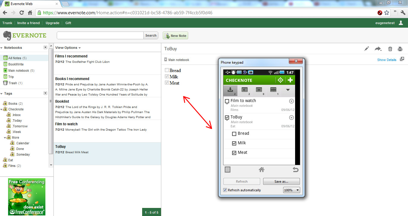Click the Search button

point(151,35)
